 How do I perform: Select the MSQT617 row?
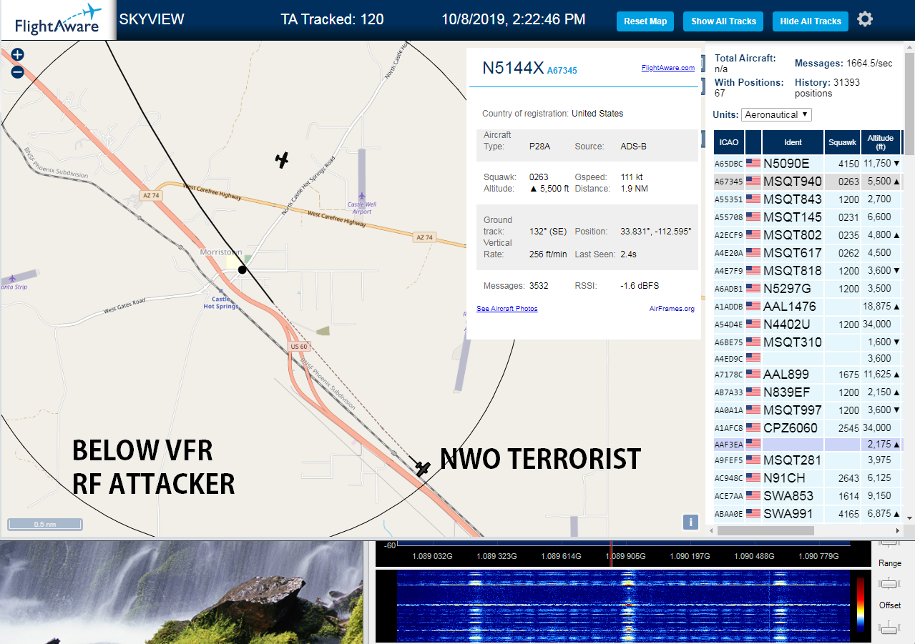tap(808, 253)
